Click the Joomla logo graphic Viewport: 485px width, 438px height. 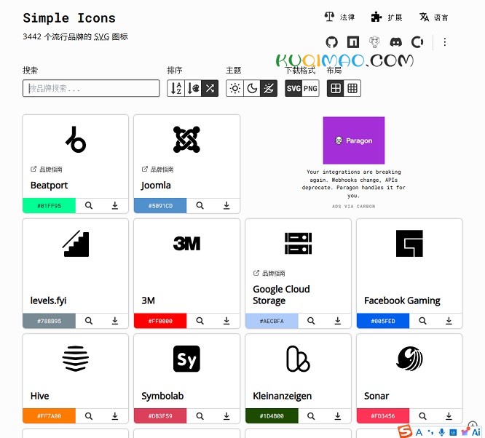coord(186,140)
